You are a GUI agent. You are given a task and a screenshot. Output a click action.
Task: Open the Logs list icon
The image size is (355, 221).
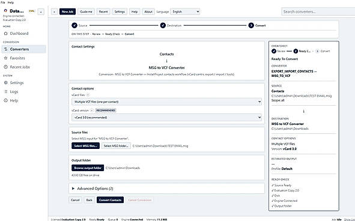(x=5, y=92)
